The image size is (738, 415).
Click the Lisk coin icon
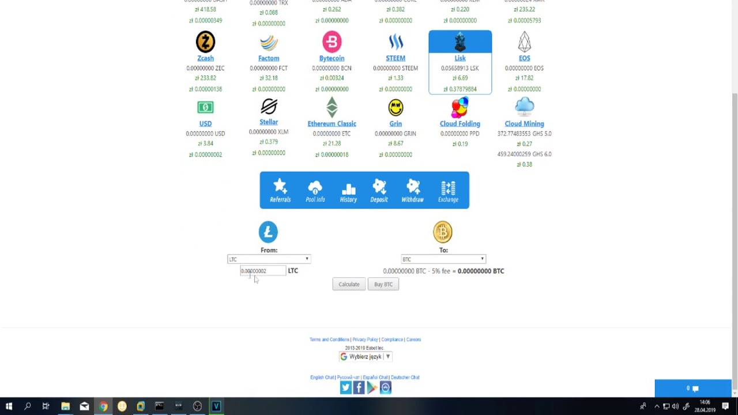tap(460, 43)
